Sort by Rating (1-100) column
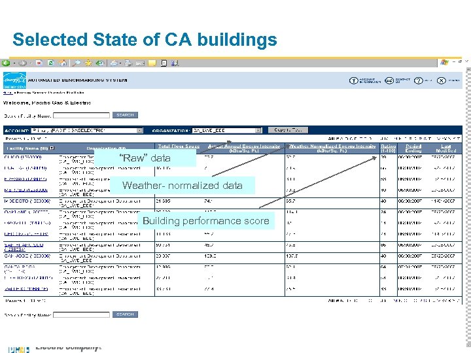 coord(388,148)
